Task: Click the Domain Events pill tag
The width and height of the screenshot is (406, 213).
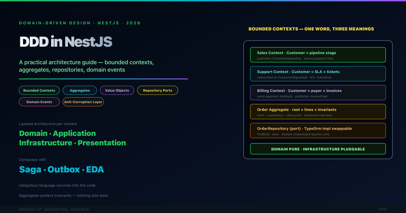Action: pyautogui.click(x=39, y=102)
